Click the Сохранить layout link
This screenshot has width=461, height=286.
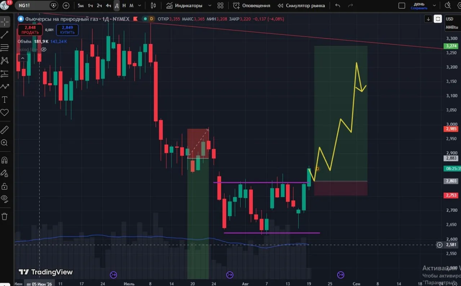419,8
